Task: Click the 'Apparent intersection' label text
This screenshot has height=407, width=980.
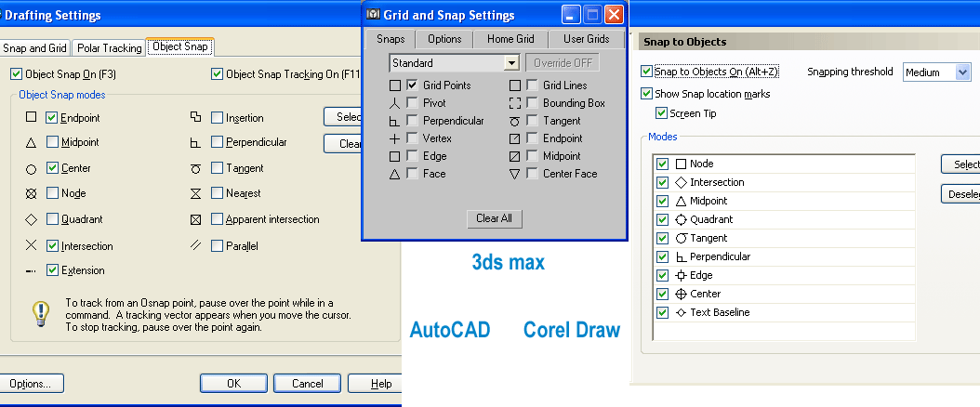Action: coord(272,219)
